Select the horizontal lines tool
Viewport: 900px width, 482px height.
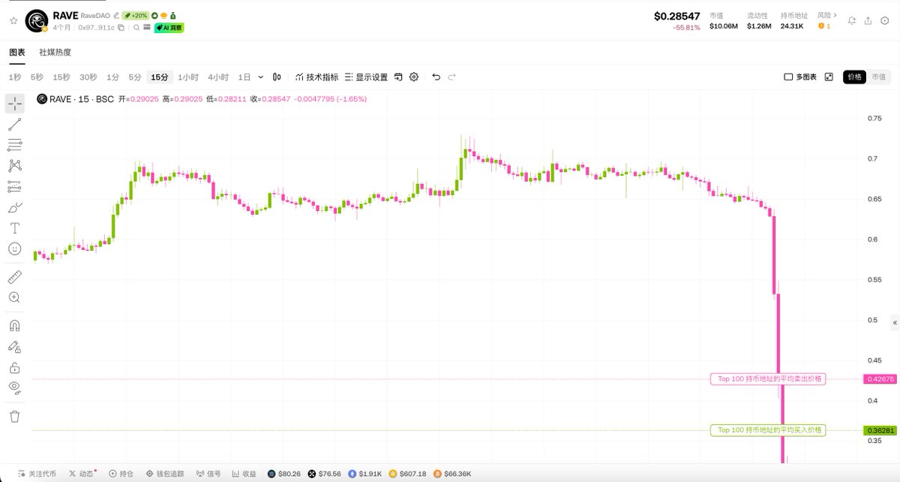[x=15, y=145]
